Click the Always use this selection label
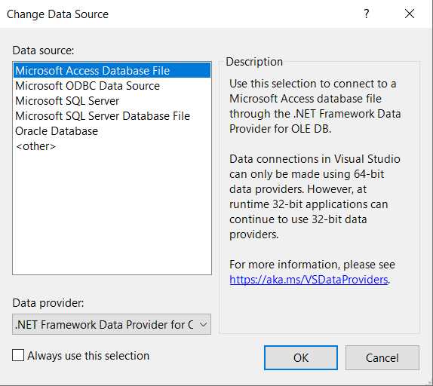 pyautogui.click(x=88, y=356)
